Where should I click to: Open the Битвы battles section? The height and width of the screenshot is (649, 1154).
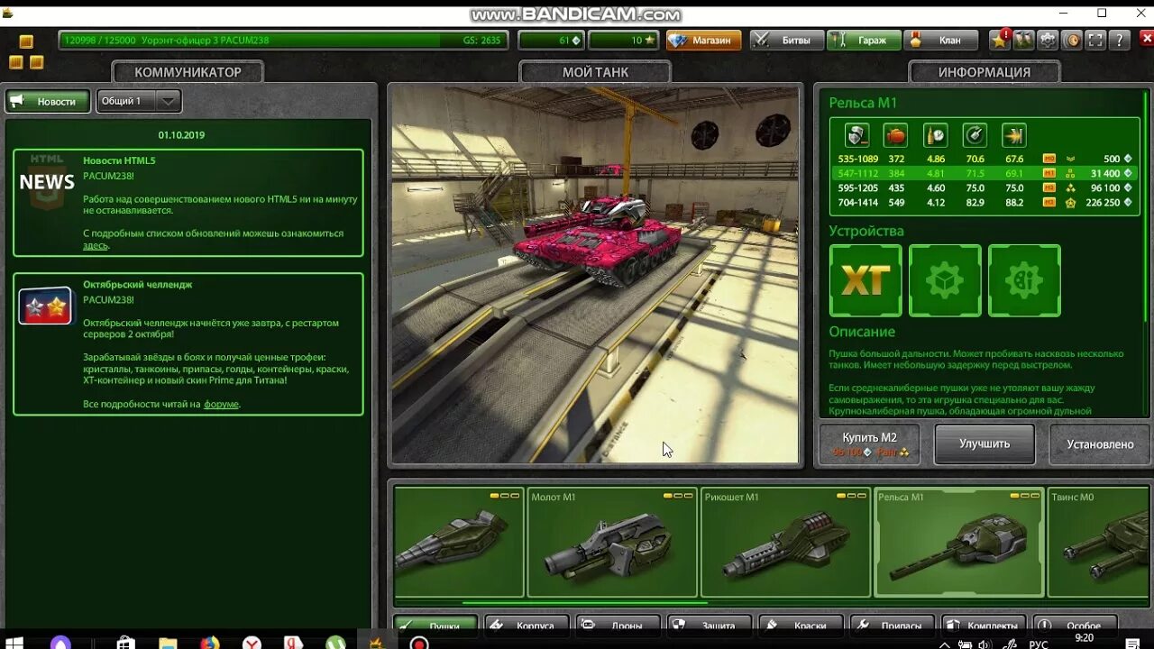click(786, 41)
